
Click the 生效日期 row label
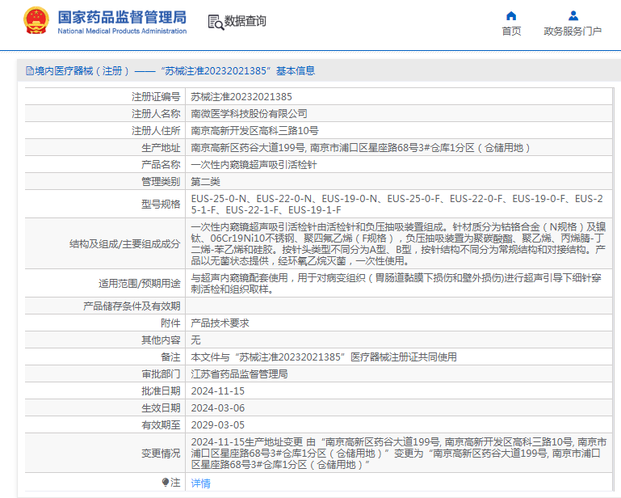[x=161, y=408]
